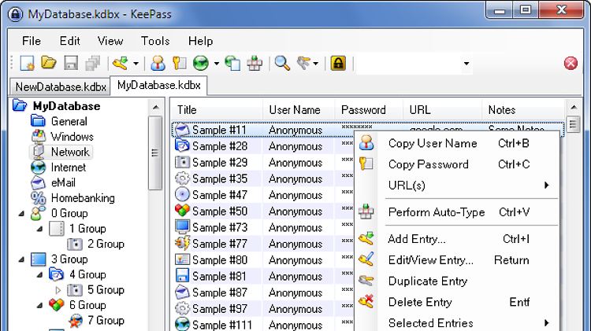591x331 pixels.
Task: Click the Open URL globe toolbar icon
Action: click(x=201, y=63)
